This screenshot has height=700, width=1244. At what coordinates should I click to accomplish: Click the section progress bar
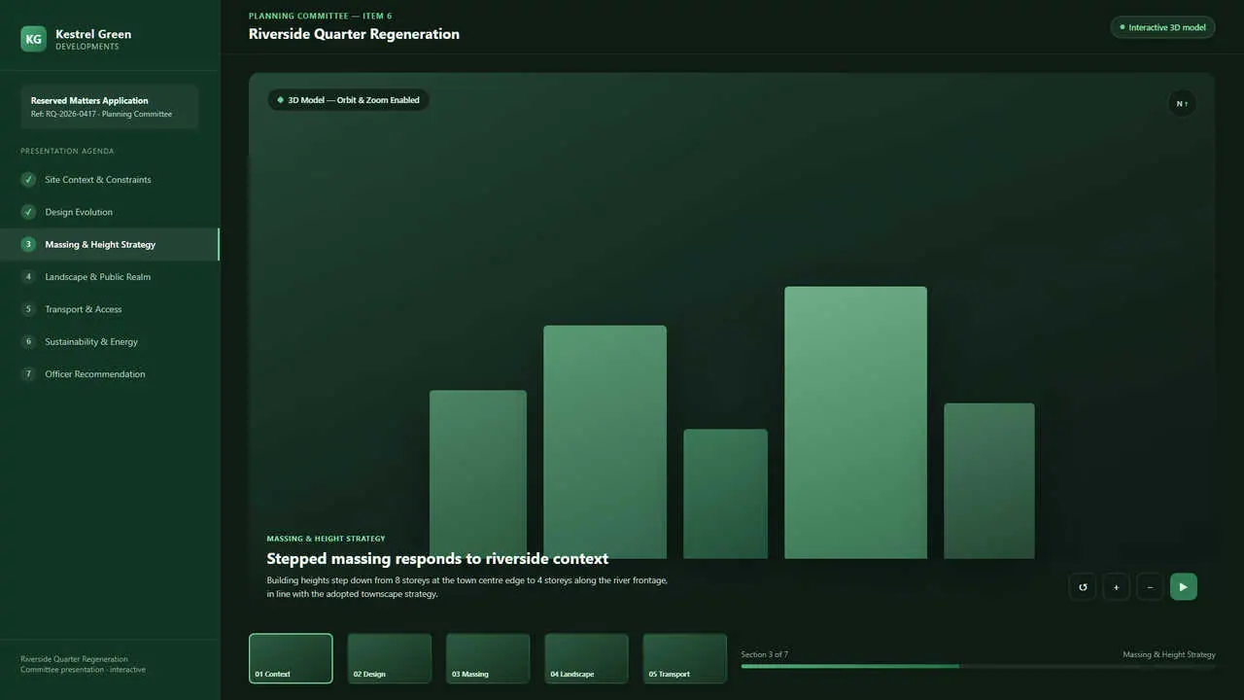tap(978, 666)
